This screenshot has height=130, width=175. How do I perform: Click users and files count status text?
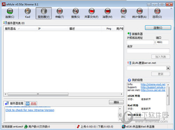pyautogui.click(x=39, y=127)
